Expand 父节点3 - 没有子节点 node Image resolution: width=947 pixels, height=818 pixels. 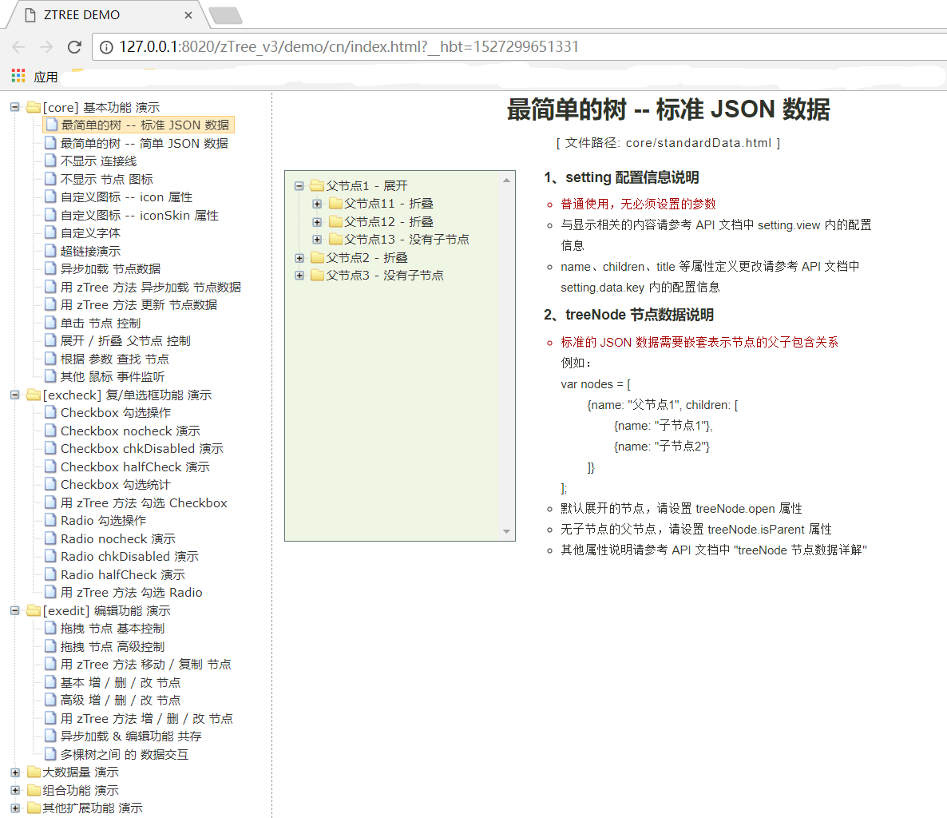tap(299, 276)
